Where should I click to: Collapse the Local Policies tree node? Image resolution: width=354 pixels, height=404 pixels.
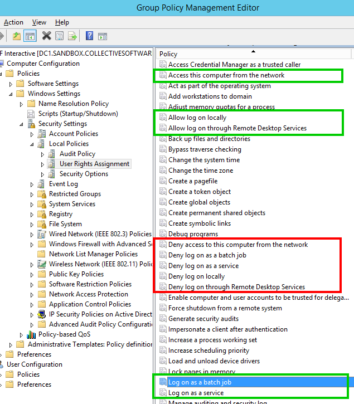pos(32,144)
